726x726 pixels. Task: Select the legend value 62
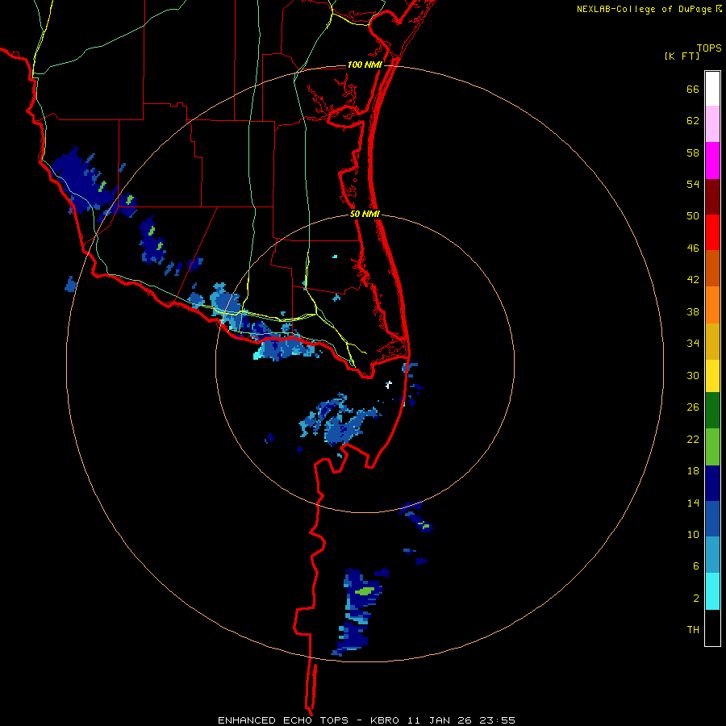[693, 121]
